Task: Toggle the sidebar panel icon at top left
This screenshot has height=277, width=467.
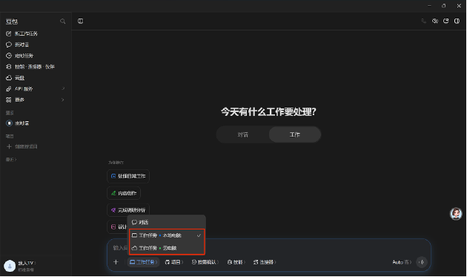Action: pos(80,21)
